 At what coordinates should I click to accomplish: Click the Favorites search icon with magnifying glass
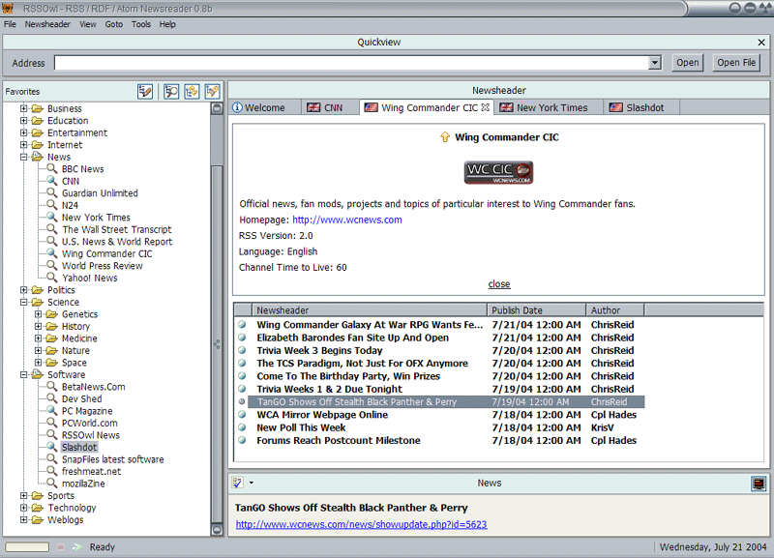tap(171, 91)
